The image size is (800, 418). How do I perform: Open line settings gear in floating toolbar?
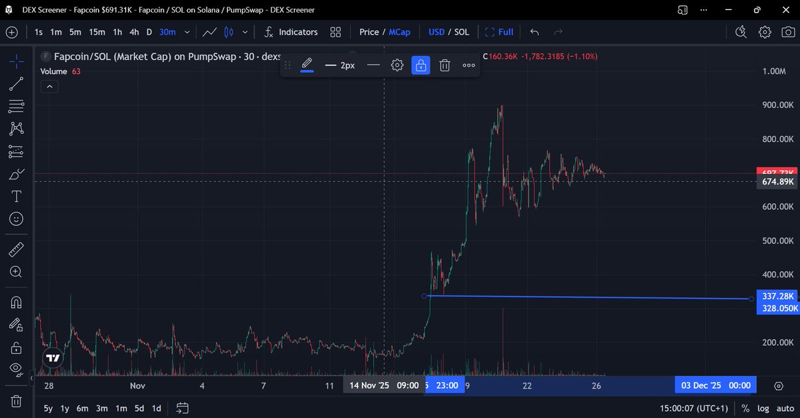click(397, 65)
